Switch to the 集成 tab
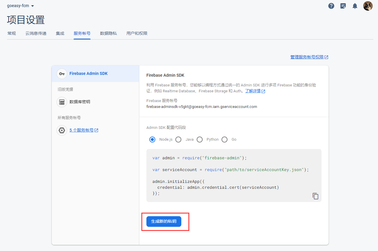Image resolution: width=378 pixels, height=251 pixels. coord(60,33)
